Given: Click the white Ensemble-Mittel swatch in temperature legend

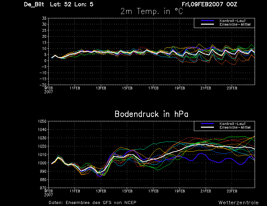Looking at the screenshot, I should pyautogui.click(x=207, y=24).
